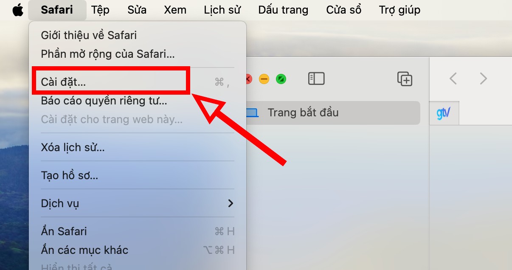This screenshot has width=512, height=270.
Task: Open the tab group plus icon
Action: coord(405,79)
